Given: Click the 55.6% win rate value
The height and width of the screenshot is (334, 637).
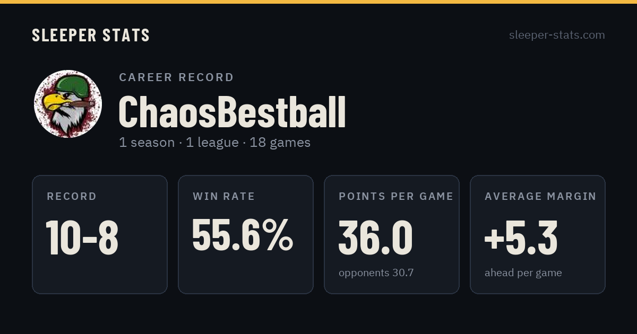Looking at the screenshot, I should click(x=243, y=234).
